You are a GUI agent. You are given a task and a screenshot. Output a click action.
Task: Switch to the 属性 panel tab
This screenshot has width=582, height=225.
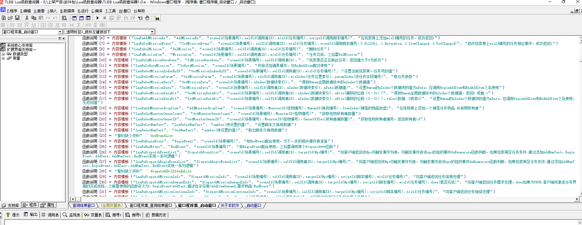pyautogui.click(x=48, y=205)
